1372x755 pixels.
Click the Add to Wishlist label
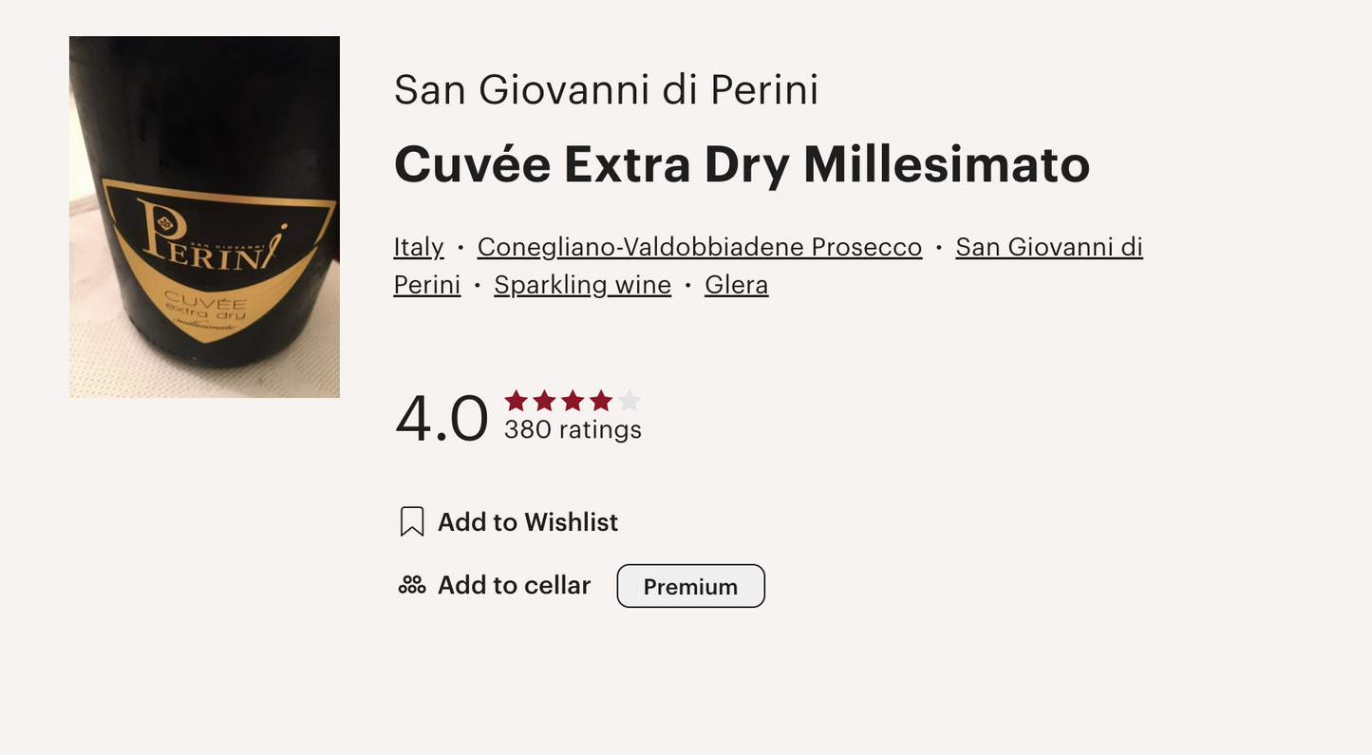pyautogui.click(x=527, y=521)
